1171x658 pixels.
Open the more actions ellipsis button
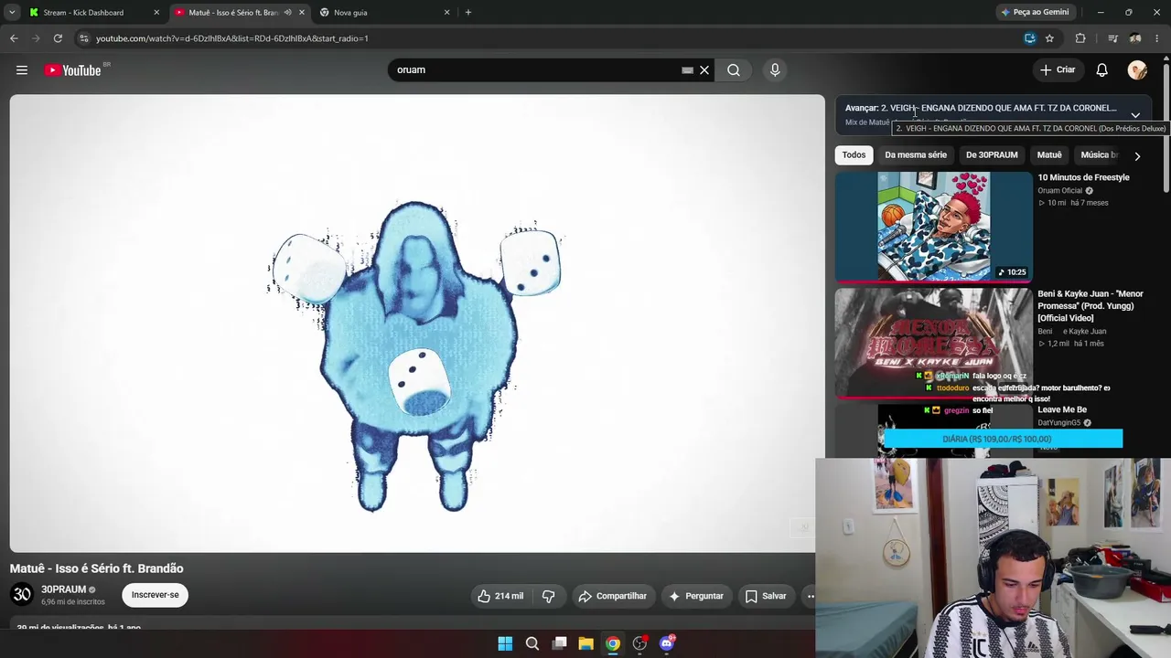click(808, 596)
